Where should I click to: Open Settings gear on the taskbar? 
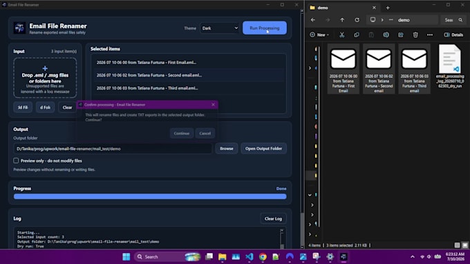[330, 256]
